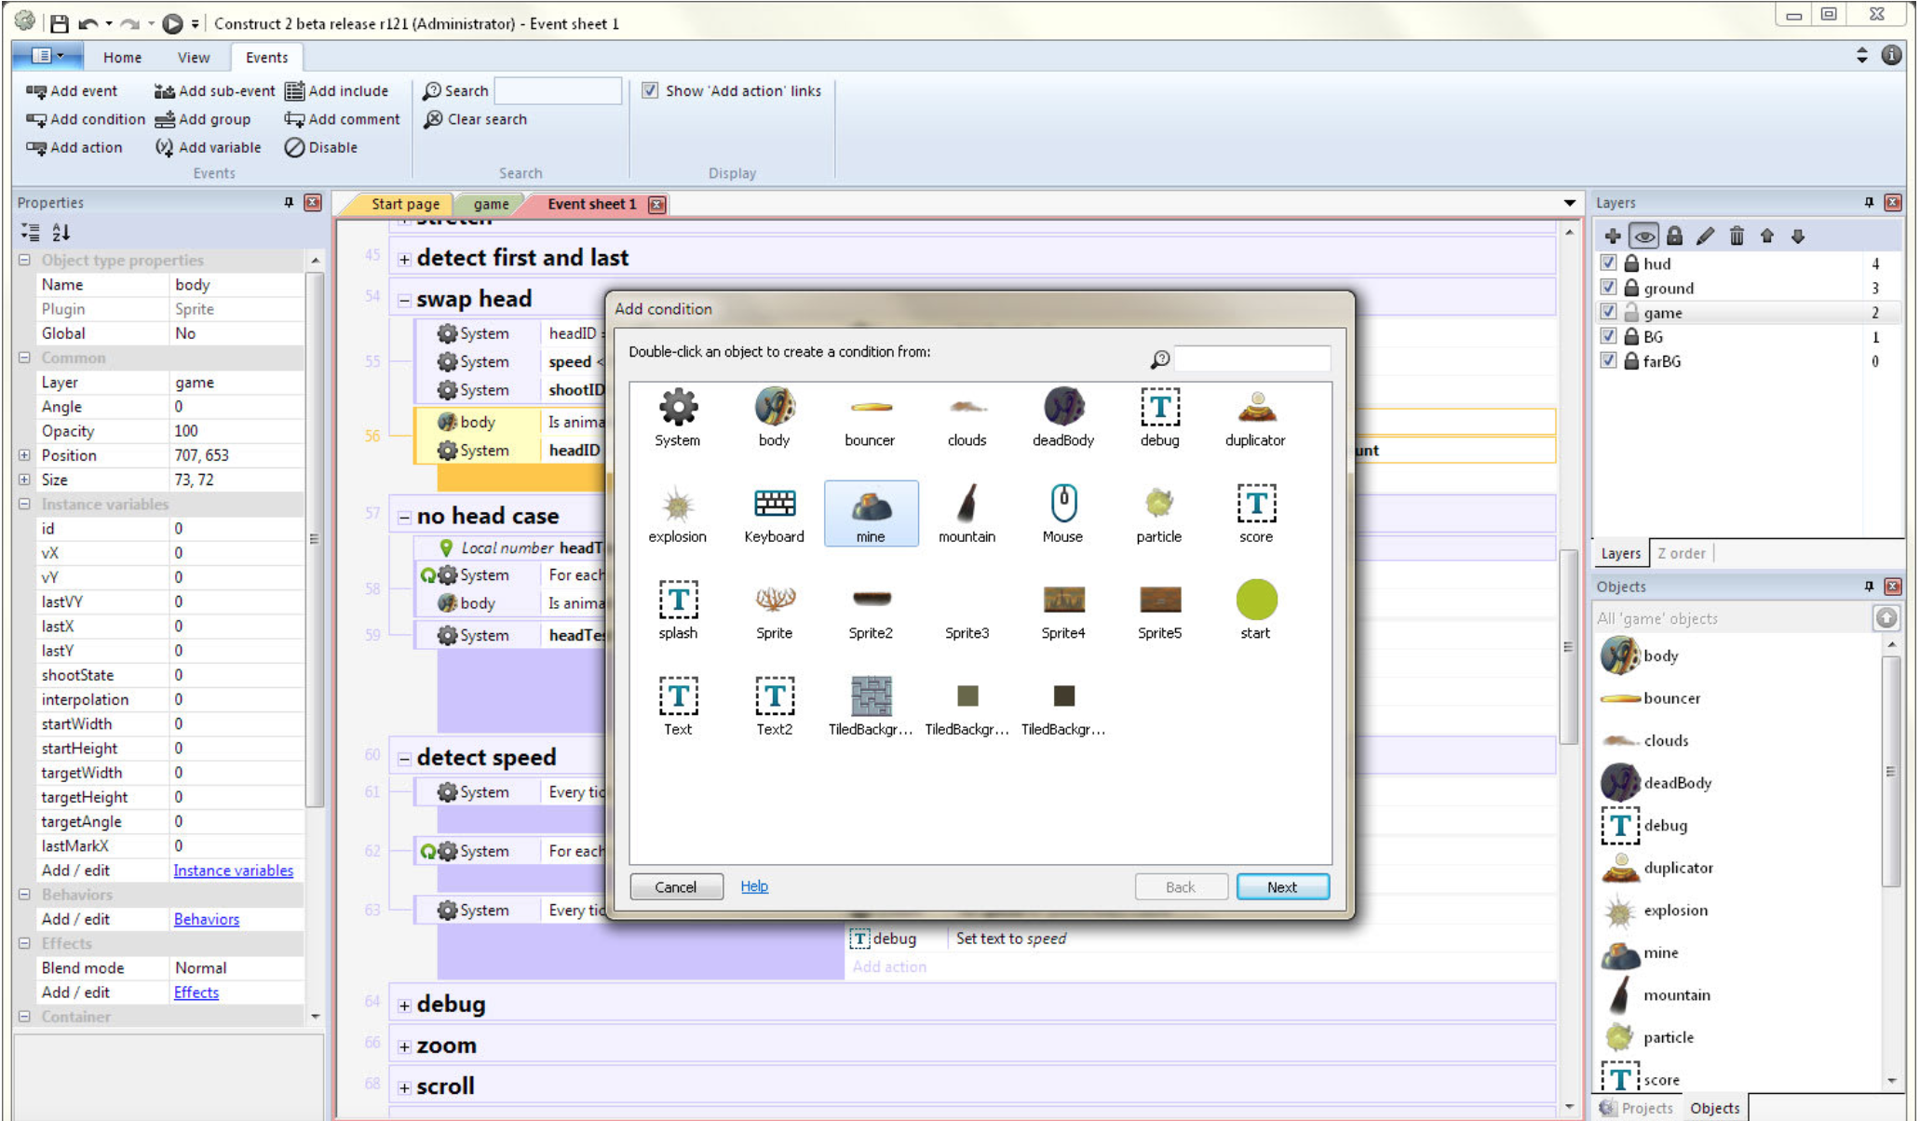Click the Clear search icon
Viewport: 1920px width, 1121px height.
433,119
